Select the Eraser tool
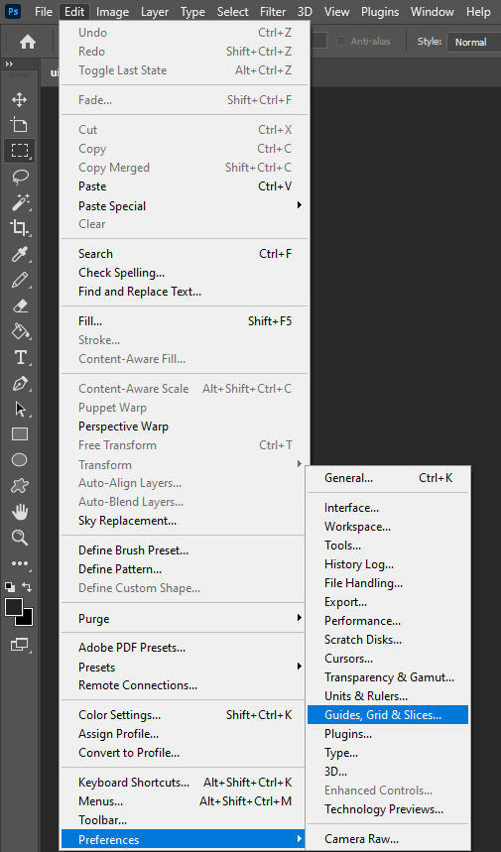 coord(20,305)
